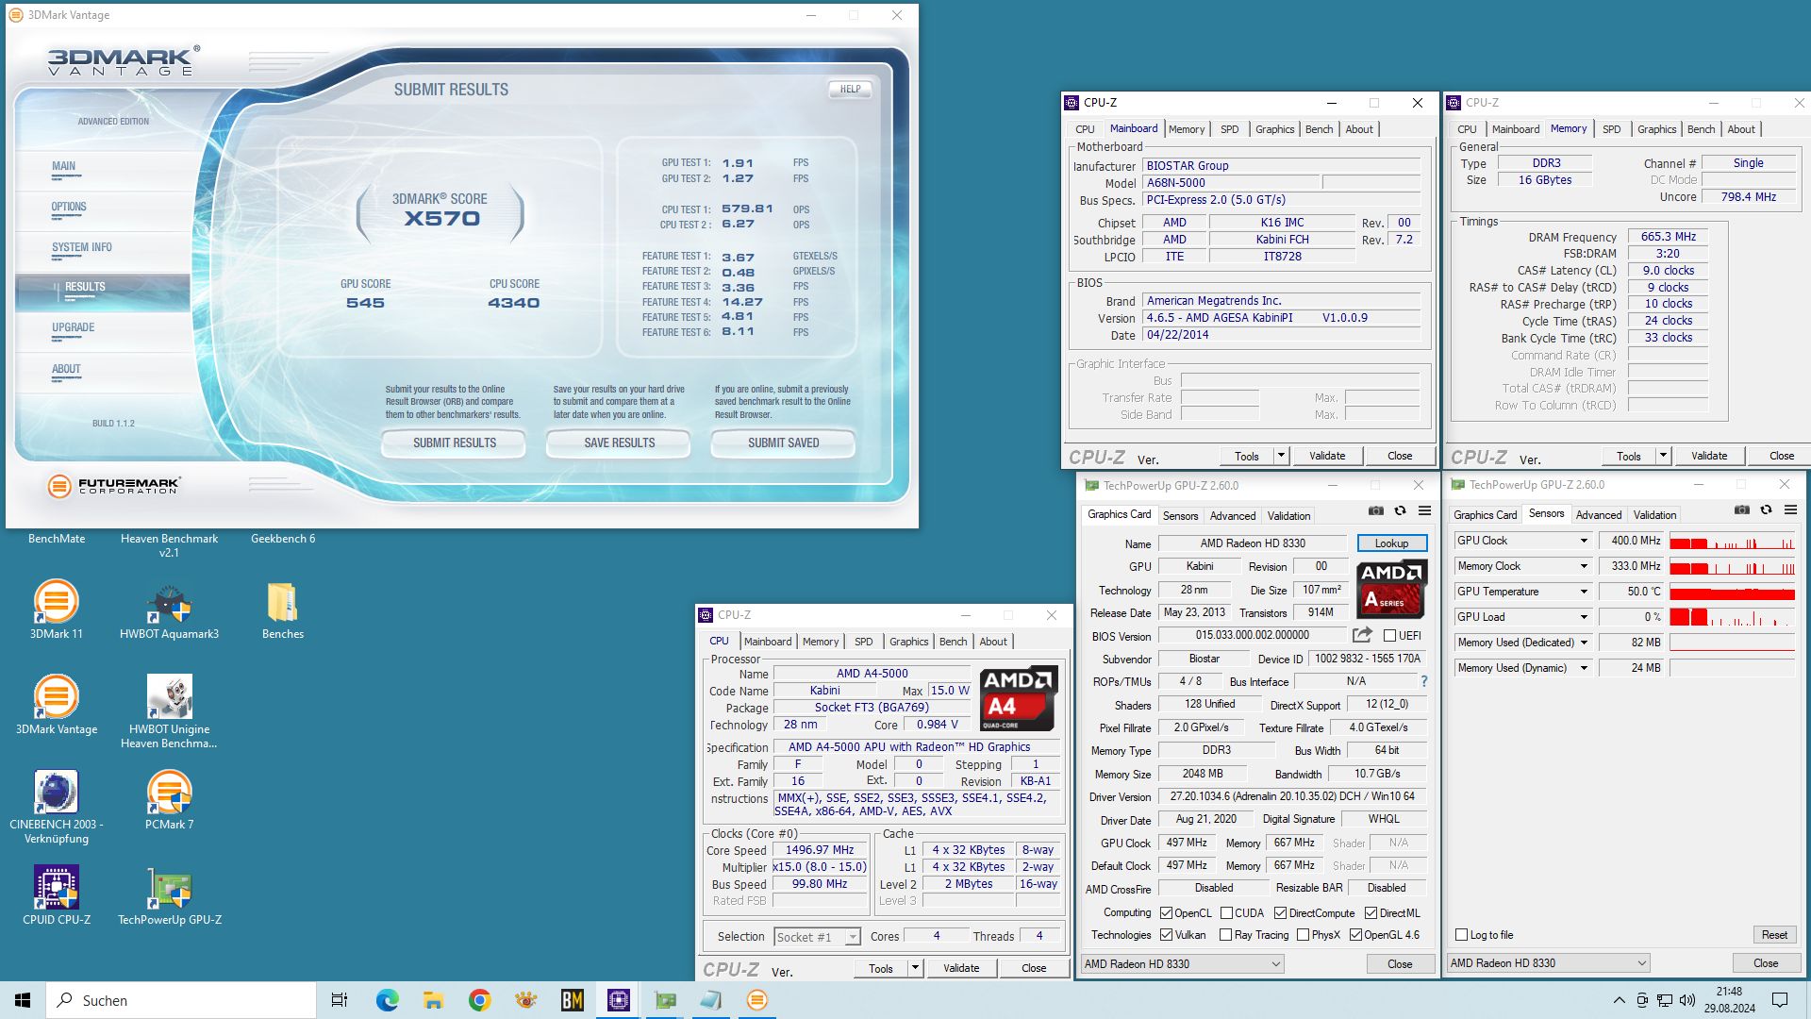Open the Windows Start menu
The height and width of the screenshot is (1019, 1811).
point(23,1000)
